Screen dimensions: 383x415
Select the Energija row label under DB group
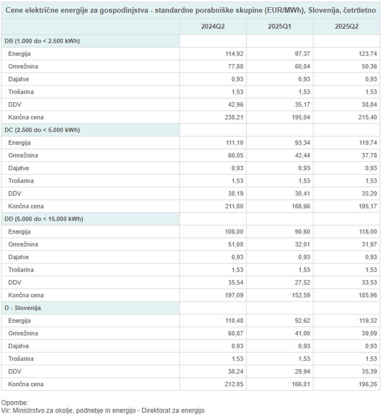coord(19,53)
